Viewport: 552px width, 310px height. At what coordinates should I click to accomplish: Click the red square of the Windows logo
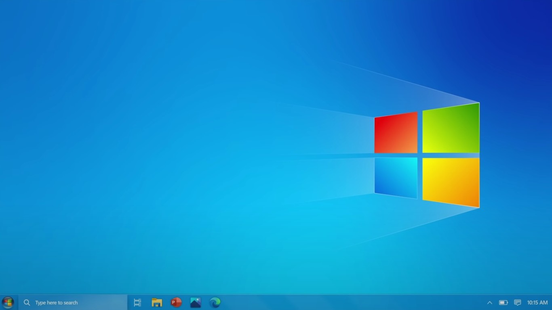(x=395, y=133)
